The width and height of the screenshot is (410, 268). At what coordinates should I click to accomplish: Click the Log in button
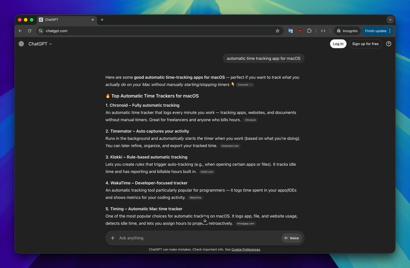[338, 44]
